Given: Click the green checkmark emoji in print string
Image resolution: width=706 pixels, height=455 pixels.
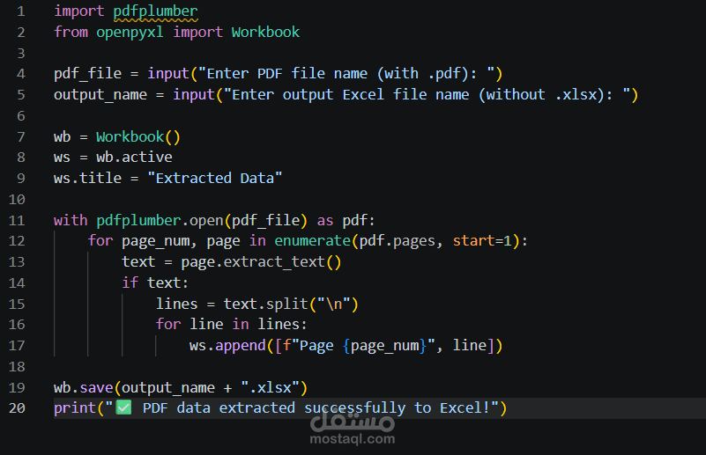Looking at the screenshot, I should 123,407.
